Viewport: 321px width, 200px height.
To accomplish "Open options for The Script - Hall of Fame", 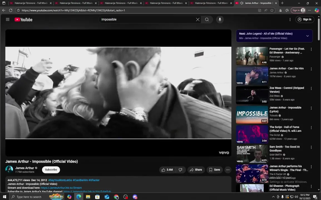I will coord(311,127).
